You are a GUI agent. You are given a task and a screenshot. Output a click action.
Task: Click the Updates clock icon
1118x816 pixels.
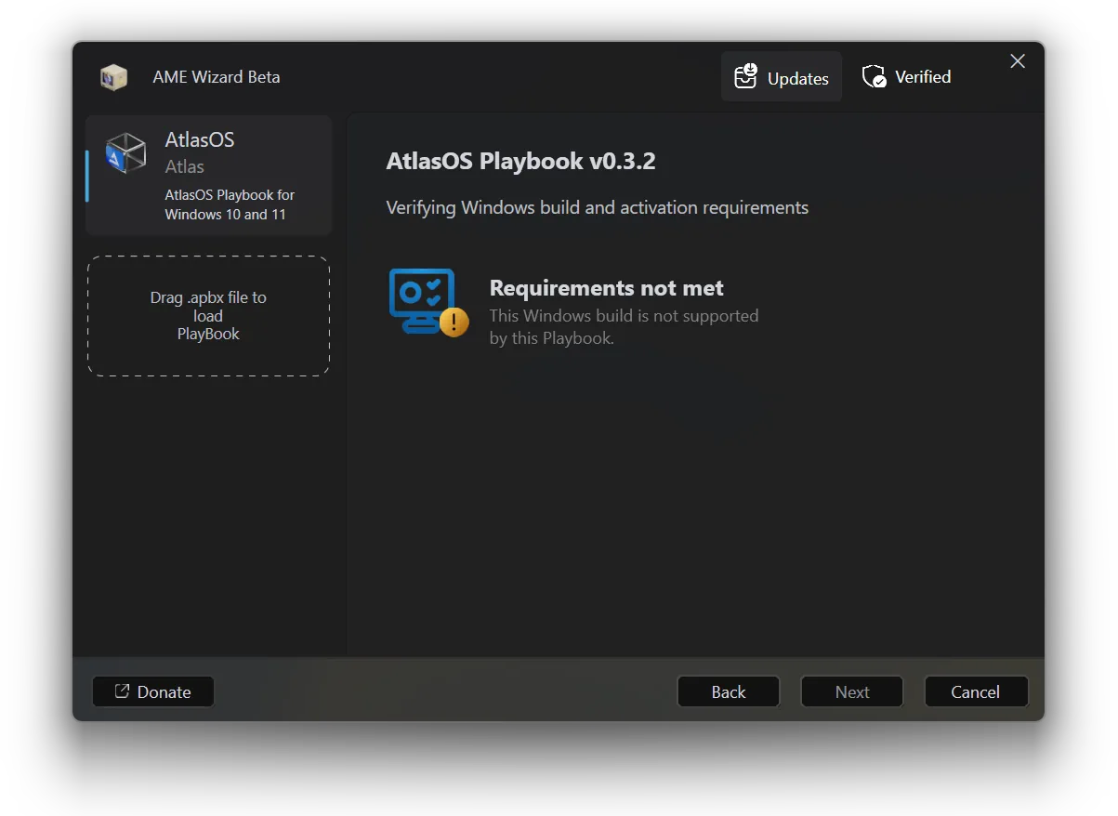click(x=745, y=76)
